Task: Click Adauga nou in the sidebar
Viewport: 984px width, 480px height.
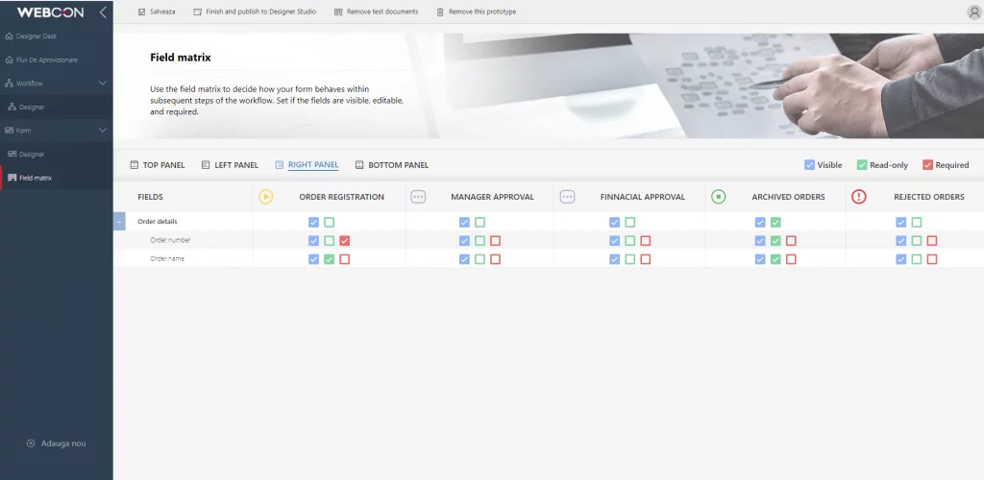Action: click(x=57, y=444)
